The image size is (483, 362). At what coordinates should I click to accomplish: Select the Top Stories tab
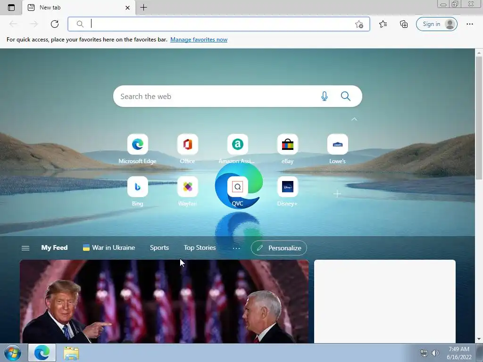[x=200, y=248]
